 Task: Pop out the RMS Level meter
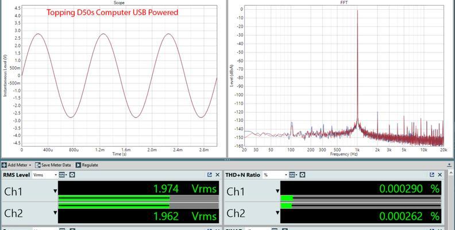click(210, 175)
